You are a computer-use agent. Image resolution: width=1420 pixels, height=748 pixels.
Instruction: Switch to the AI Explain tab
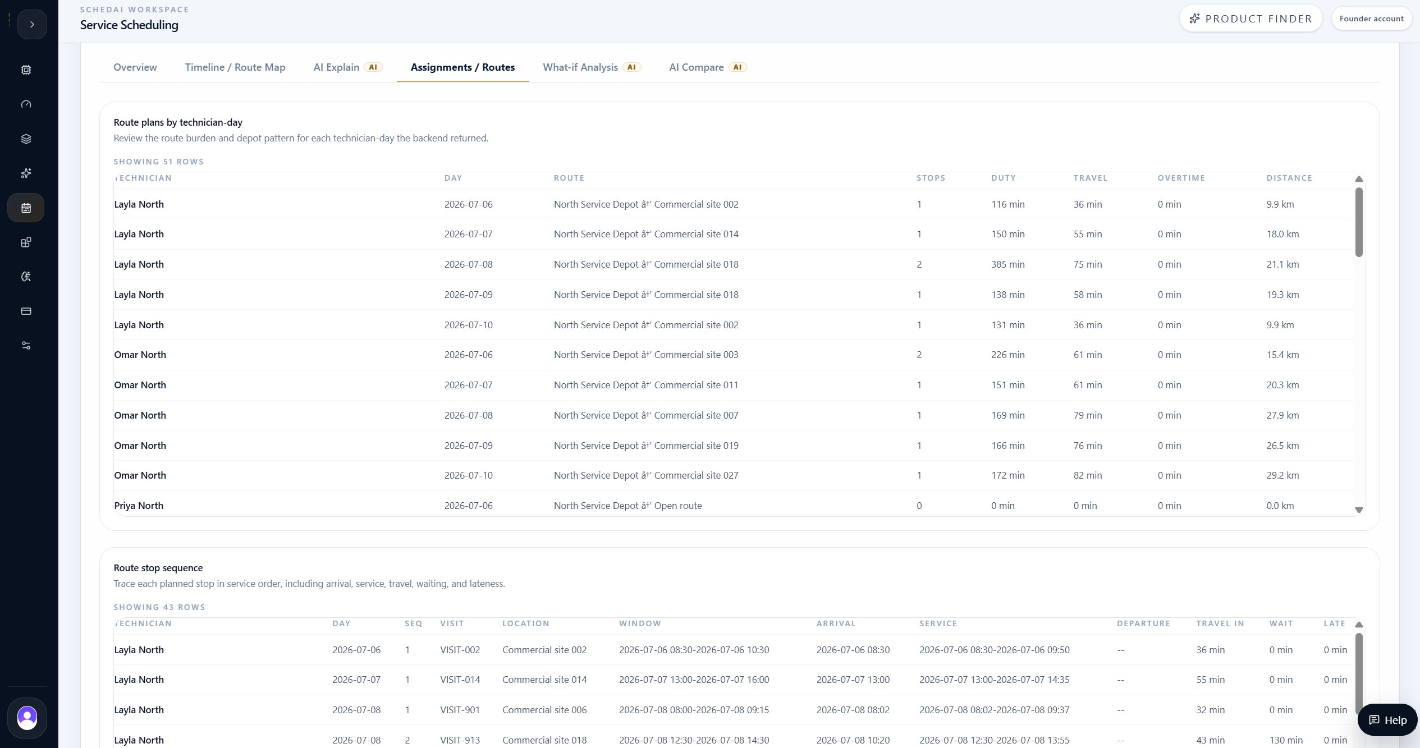pos(347,67)
